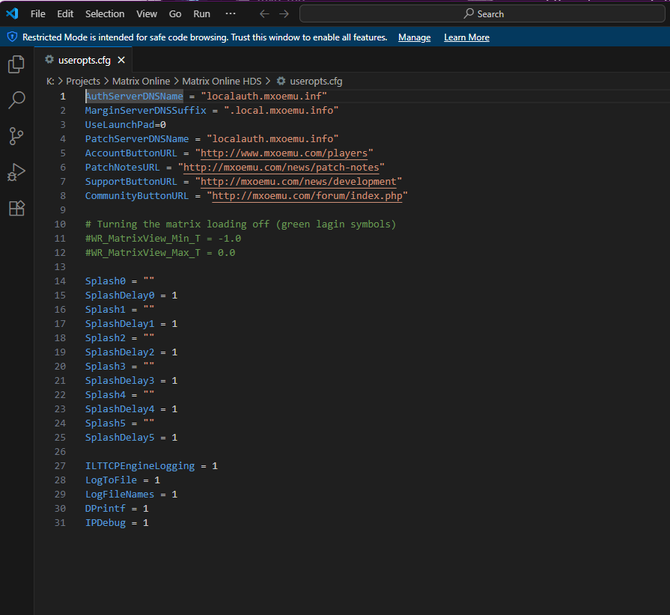The width and height of the screenshot is (670, 615).
Task: Click the go forward arrow
Action: click(x=284, y=13)
